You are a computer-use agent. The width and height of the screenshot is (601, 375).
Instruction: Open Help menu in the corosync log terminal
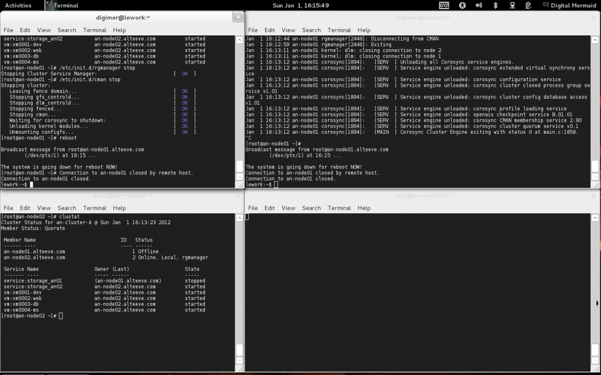point(364,30)
